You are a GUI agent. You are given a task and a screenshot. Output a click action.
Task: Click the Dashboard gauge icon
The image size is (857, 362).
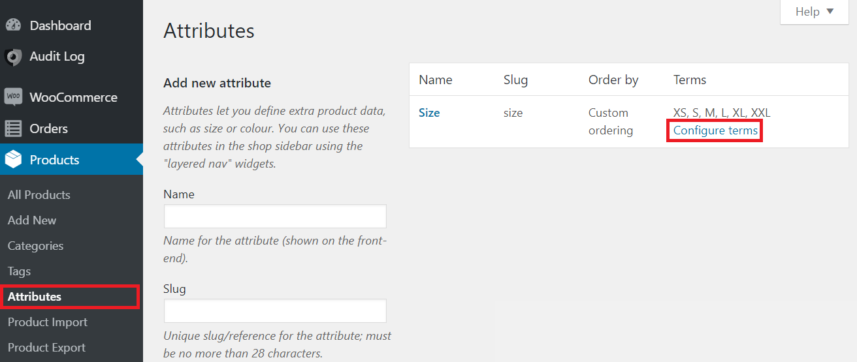point(13,25)
